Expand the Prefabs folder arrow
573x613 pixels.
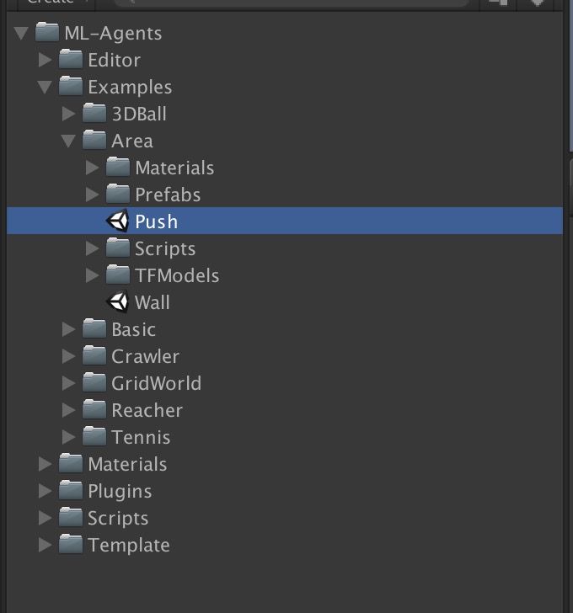click(x=93, y=195)
